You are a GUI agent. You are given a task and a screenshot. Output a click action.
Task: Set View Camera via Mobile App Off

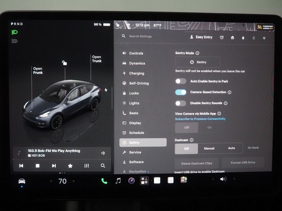pos(187,128)
